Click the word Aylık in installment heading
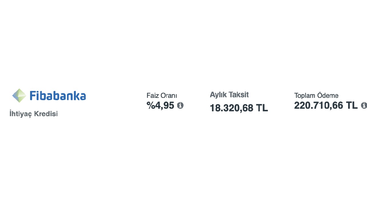Screen dimensions: 367x206 218,95
